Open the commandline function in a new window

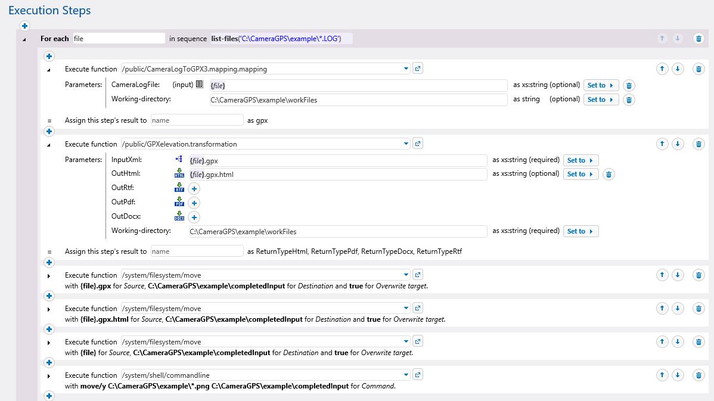(x=418, y=375)
